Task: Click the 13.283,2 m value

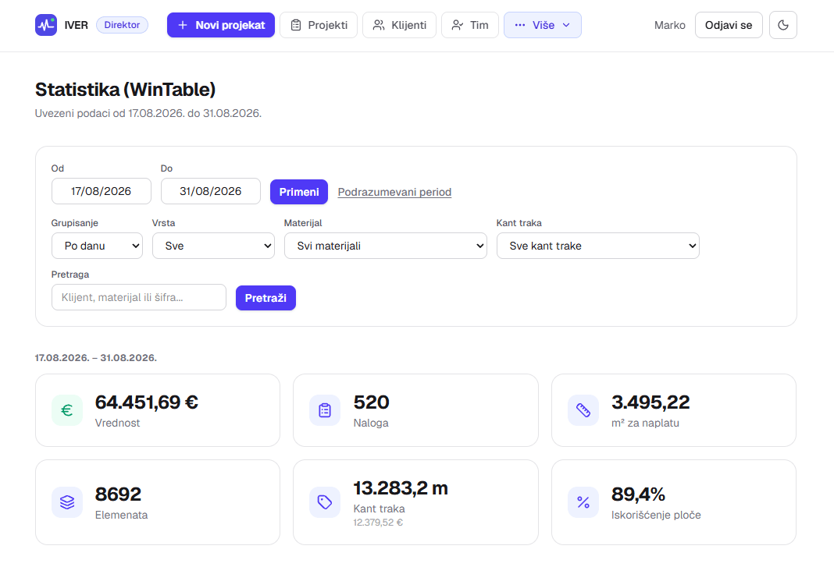Action: (x=401, y=487)
